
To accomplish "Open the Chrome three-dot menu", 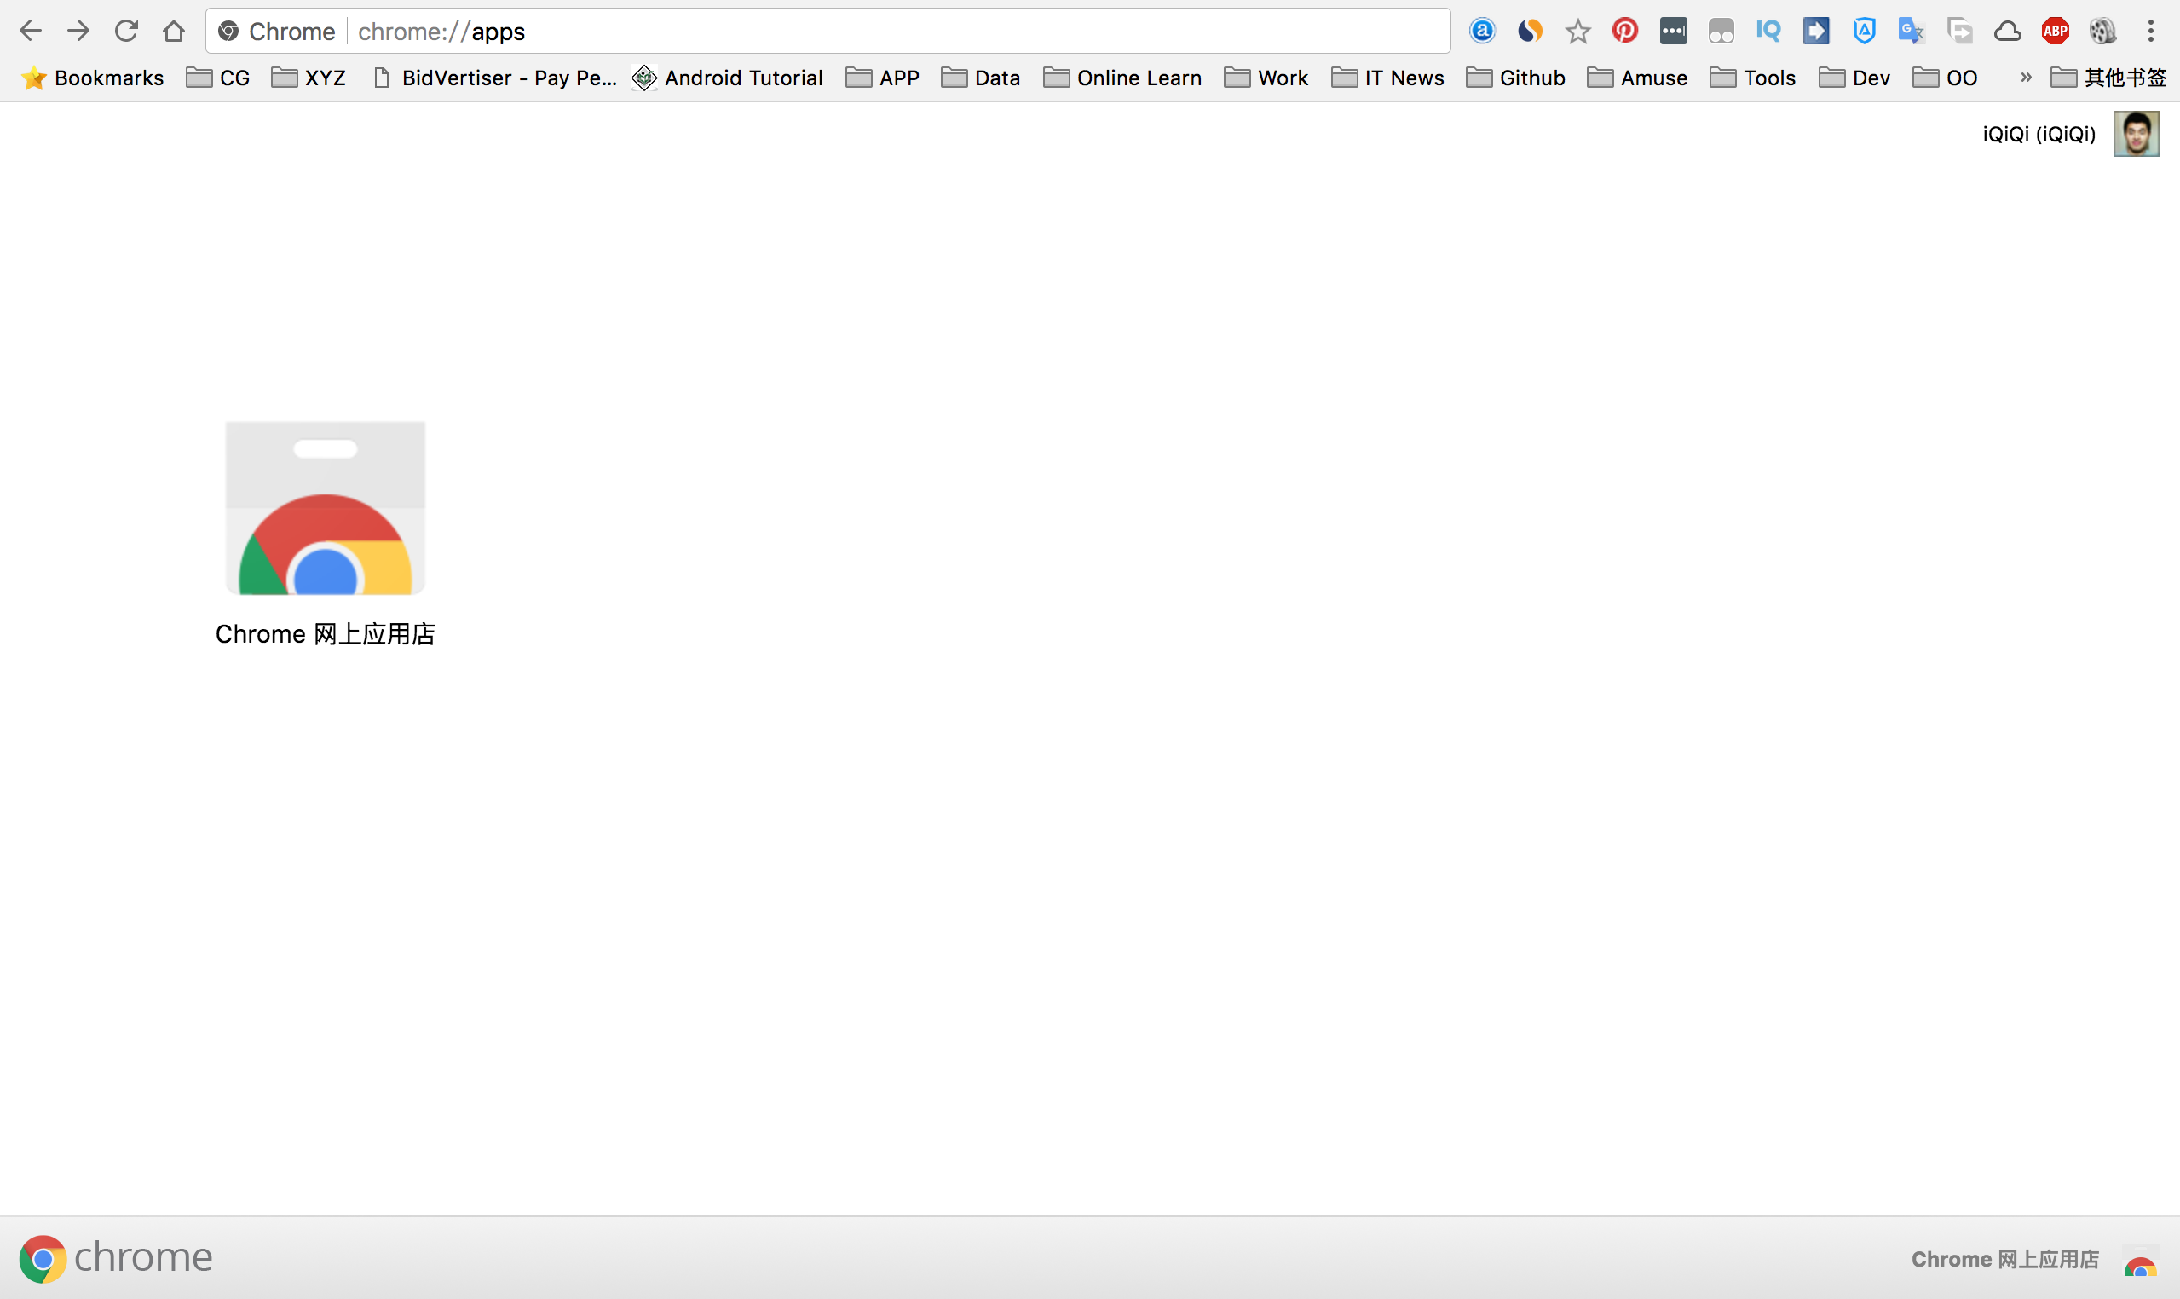I will pyautogui.click(x=2150, y=32).
